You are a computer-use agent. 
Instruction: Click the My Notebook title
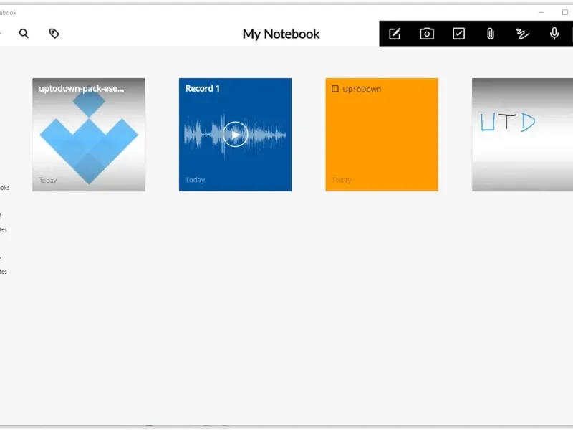(x=281, y=34)
